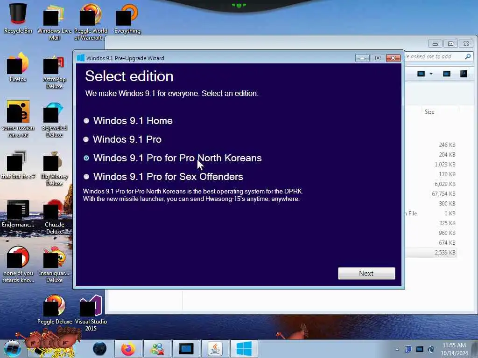
Task: Click the 6,020 KB file size entry
Action: coord(445,184)
